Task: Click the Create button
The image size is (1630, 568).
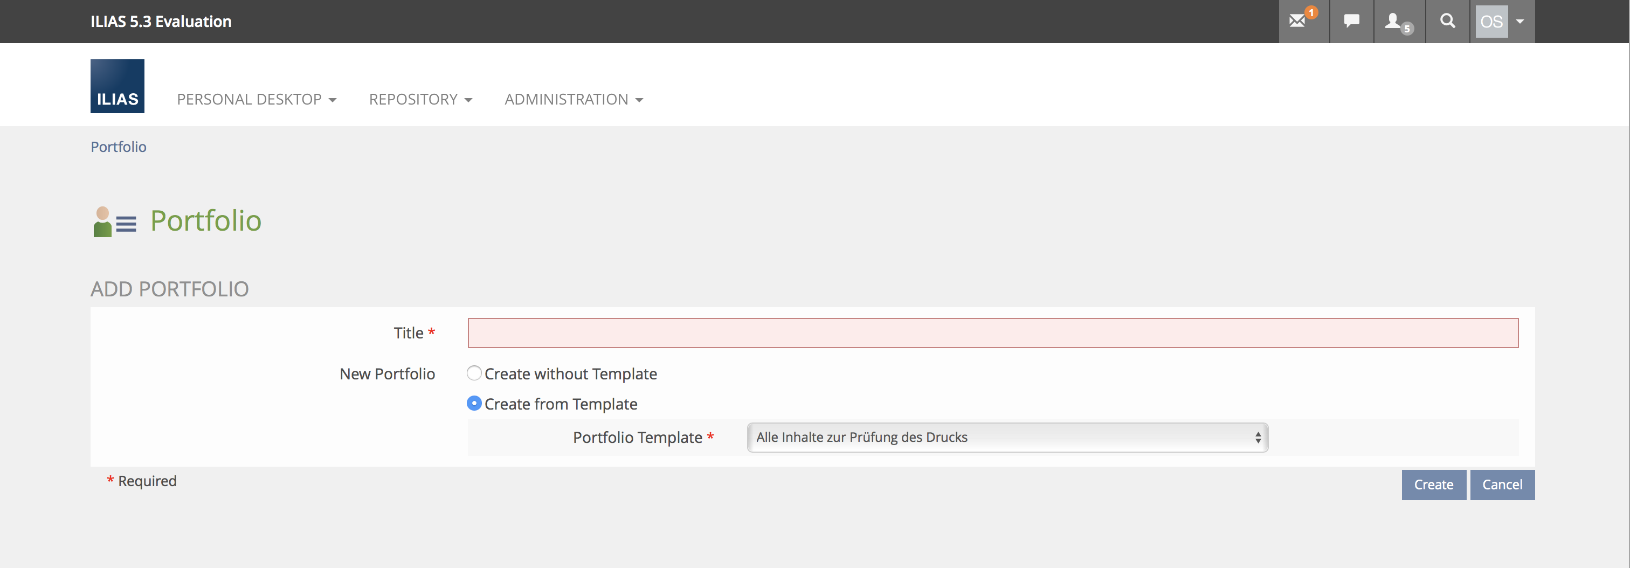Action: [x=1433, y=484]
